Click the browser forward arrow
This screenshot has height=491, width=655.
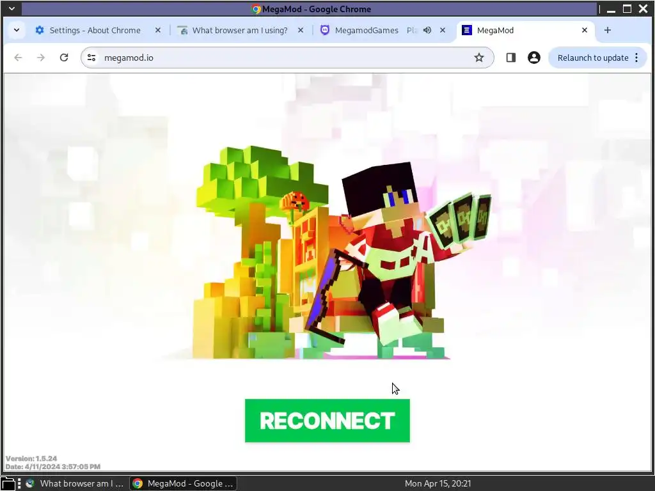pos(41,58)
